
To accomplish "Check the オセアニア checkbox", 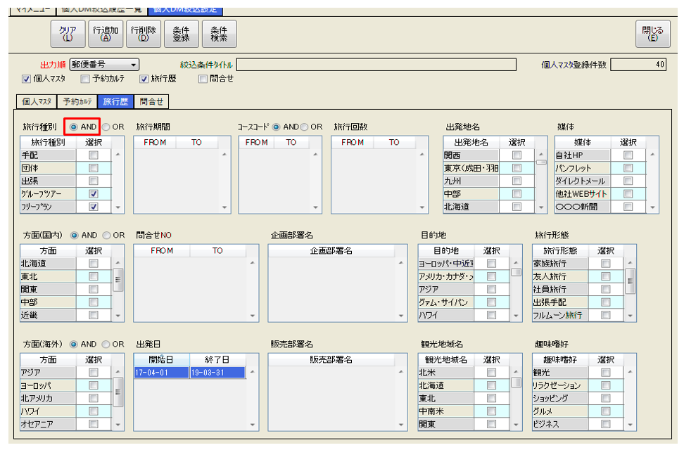I will pos(94,424).
